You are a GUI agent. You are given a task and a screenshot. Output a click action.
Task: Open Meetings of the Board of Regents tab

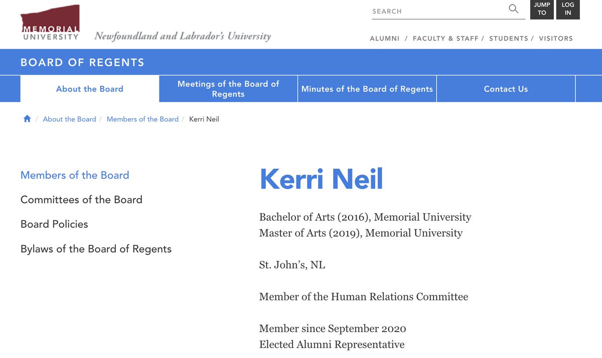click(228, 89)
